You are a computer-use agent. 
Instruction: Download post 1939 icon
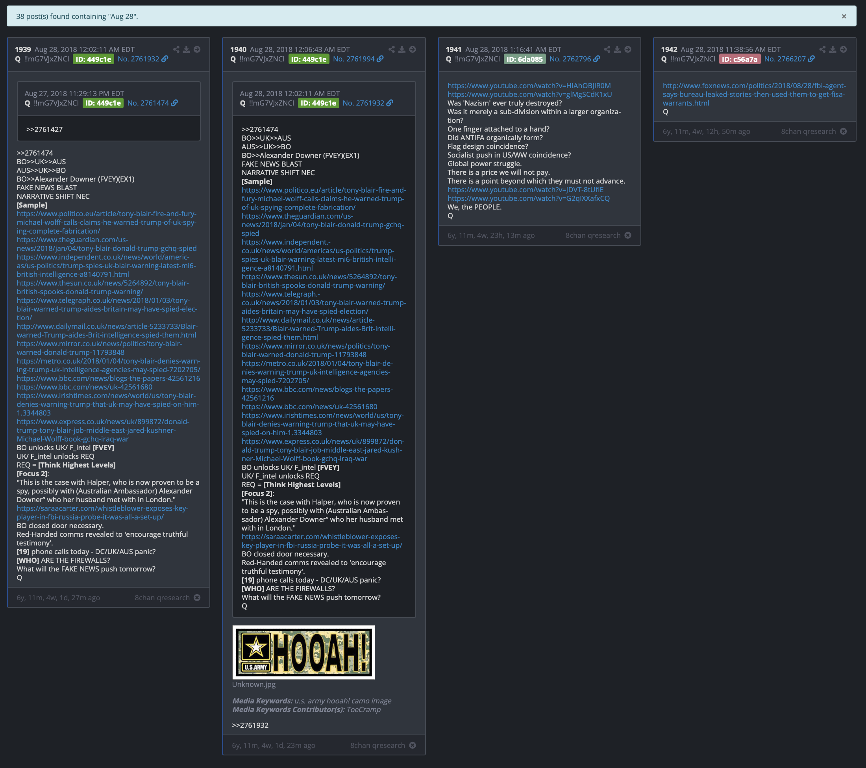[187, 50]
